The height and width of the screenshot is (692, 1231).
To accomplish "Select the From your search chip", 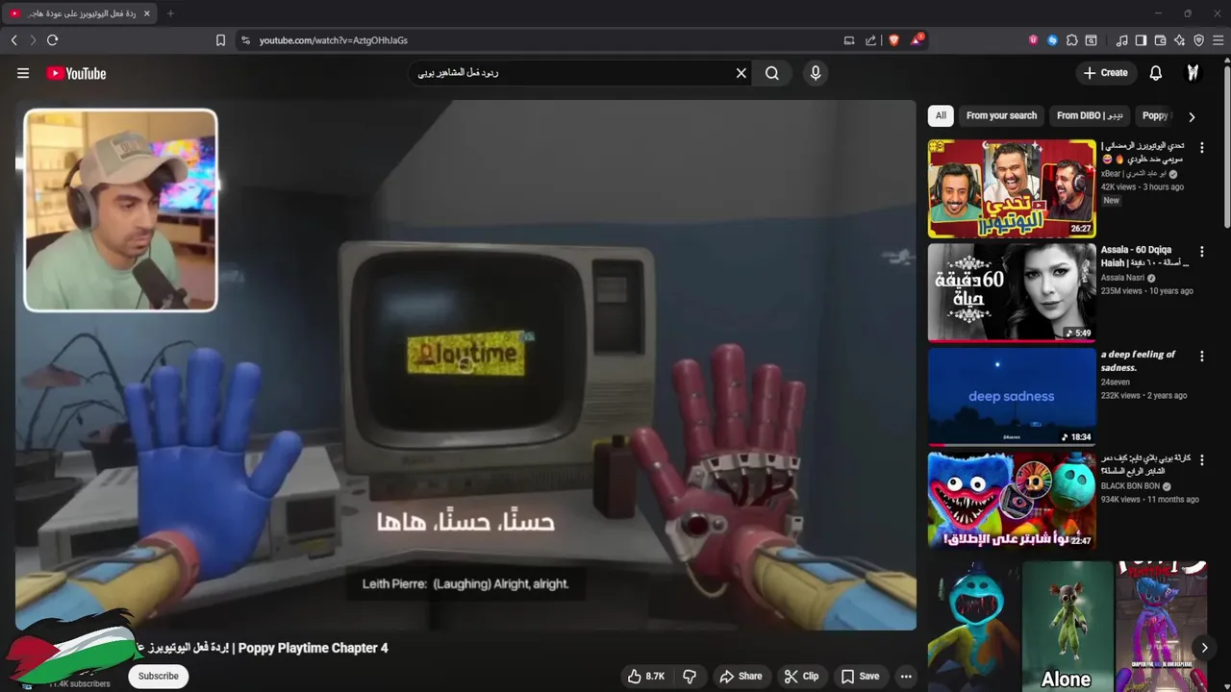I will click(1001, 115).
